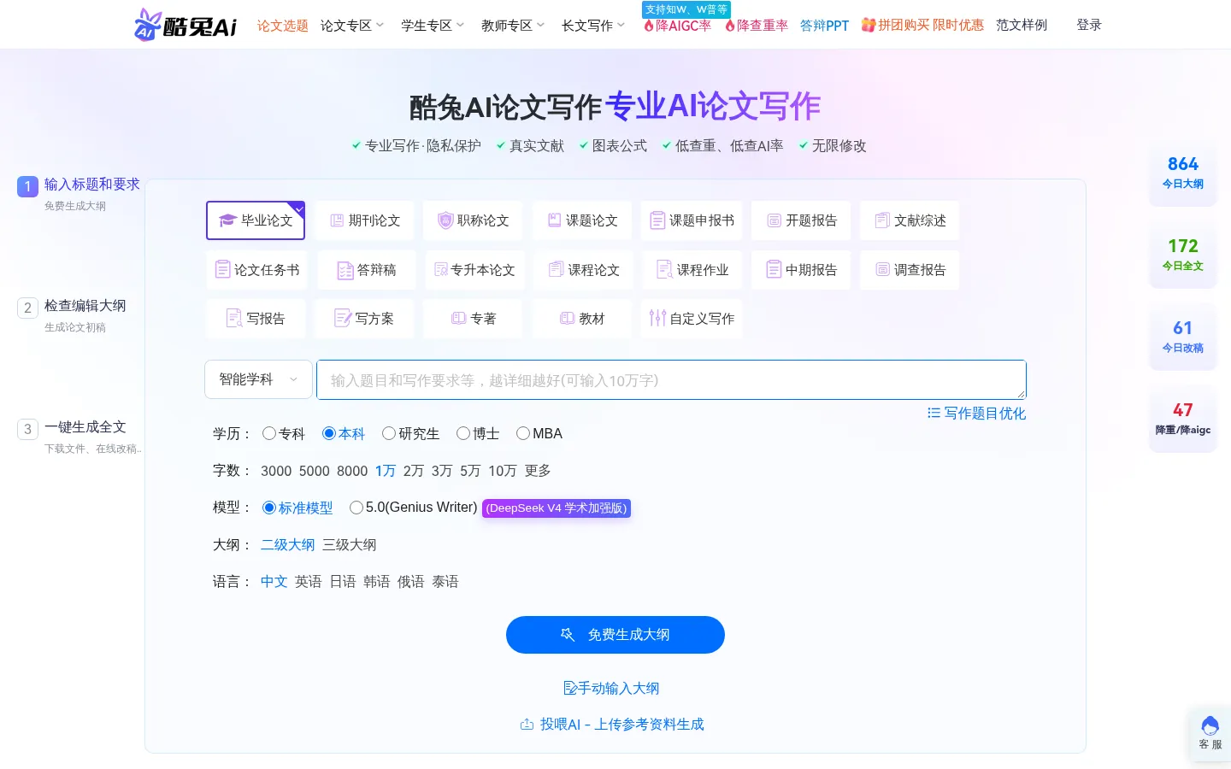The width and height of the screenshot is (1231, 769).
Task: Pick the 调查报告 type
Action: (910, 270)
